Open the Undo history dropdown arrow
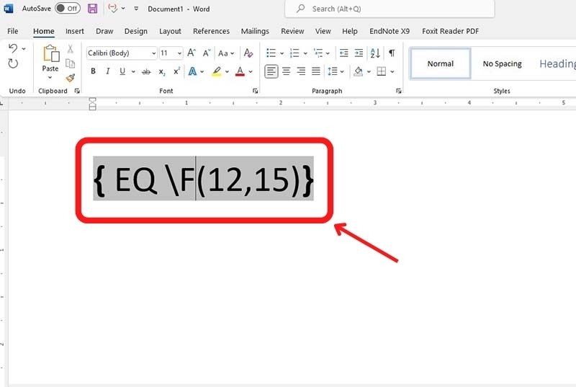576x387 pixels. click(x=24, y=48)
